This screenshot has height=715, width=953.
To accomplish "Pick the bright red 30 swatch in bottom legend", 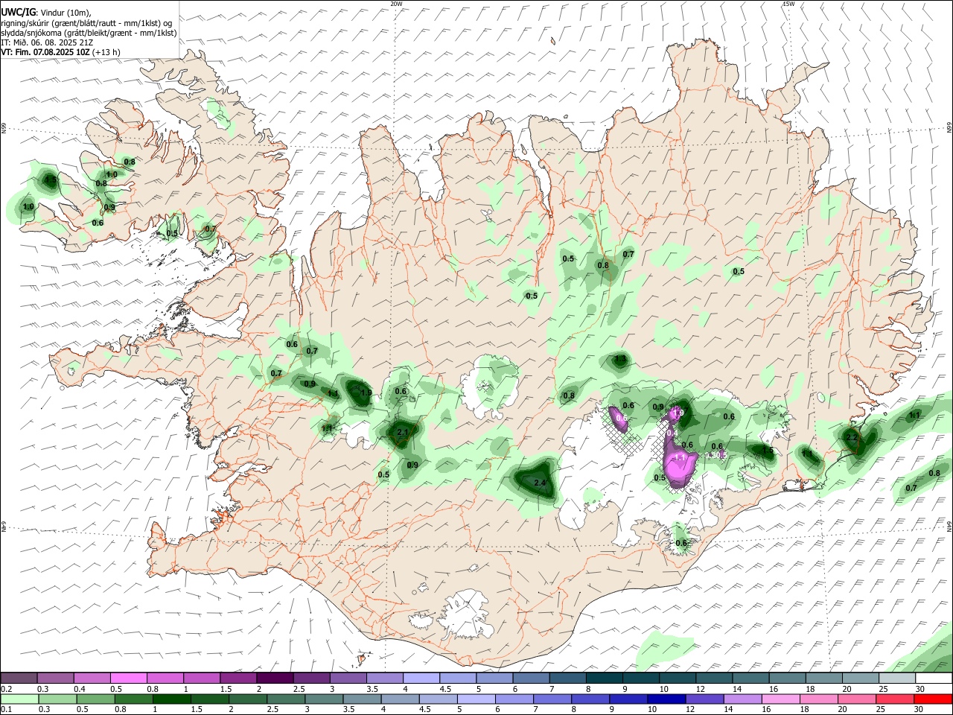I will (933, 699).
